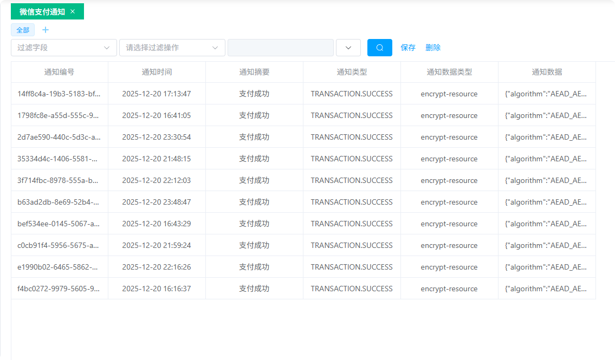Click the 2025-12-20 22:16:26 time cell
Image resolution: width=615 pixels, height=360 pixels.
point(157,267)
